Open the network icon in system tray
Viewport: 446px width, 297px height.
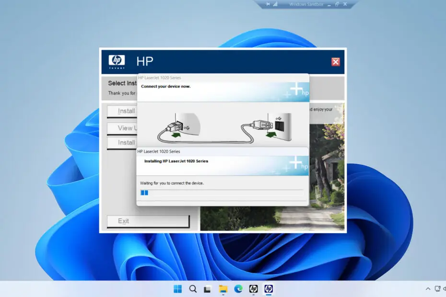[x=437, y=289]
